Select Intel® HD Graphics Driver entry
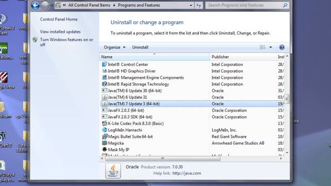This screenshot has height=186, width=331. pyautogui.click(x=132, y=71)
